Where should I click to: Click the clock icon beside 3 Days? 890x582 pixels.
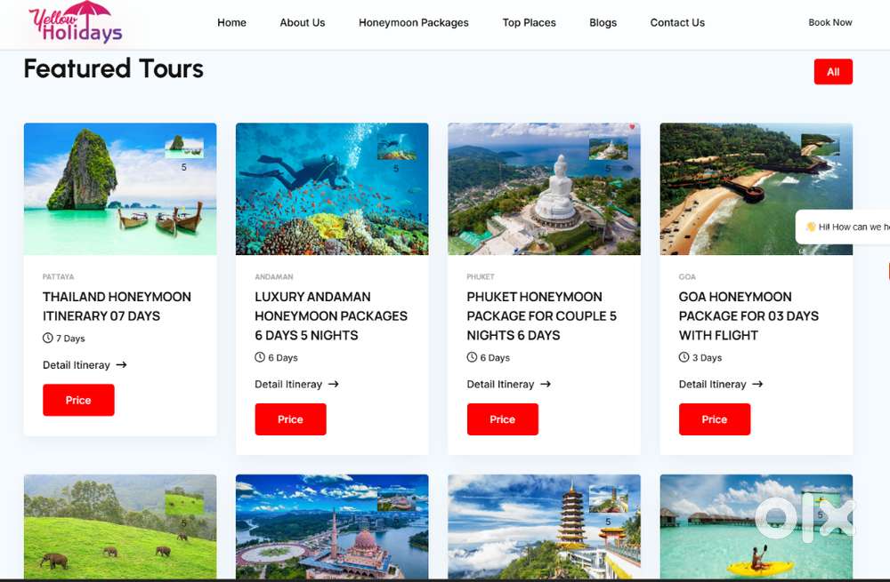[684, 357]
